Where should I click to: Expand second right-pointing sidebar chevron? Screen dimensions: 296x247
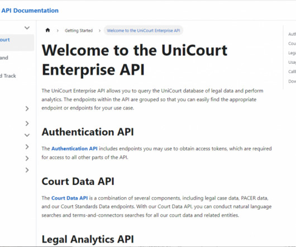(27, 123)
